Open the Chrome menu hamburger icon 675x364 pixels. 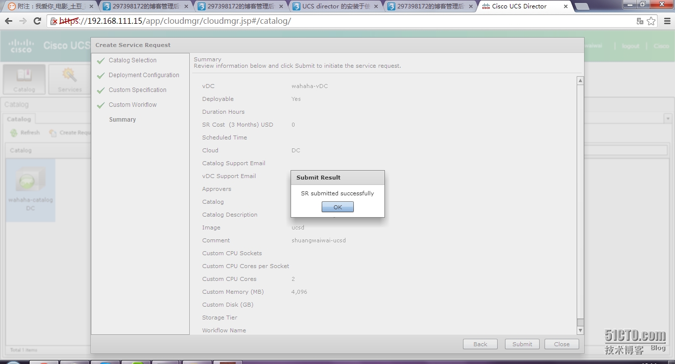pyautogui.click(x=667, y=21)
